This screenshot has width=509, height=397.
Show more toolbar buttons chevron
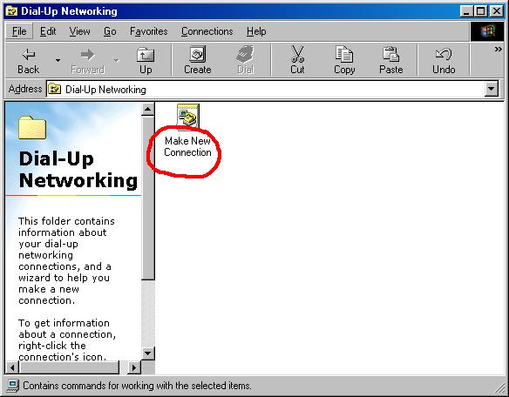point(498,50)
